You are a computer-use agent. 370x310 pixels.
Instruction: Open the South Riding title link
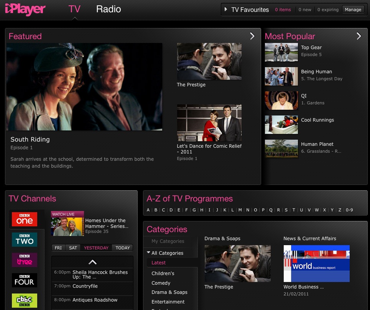pyautogui.click(x=30, y=139)
